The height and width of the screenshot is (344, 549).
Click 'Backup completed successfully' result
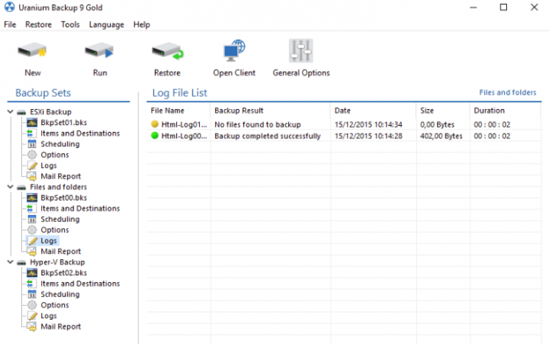(x=268, y=136)
